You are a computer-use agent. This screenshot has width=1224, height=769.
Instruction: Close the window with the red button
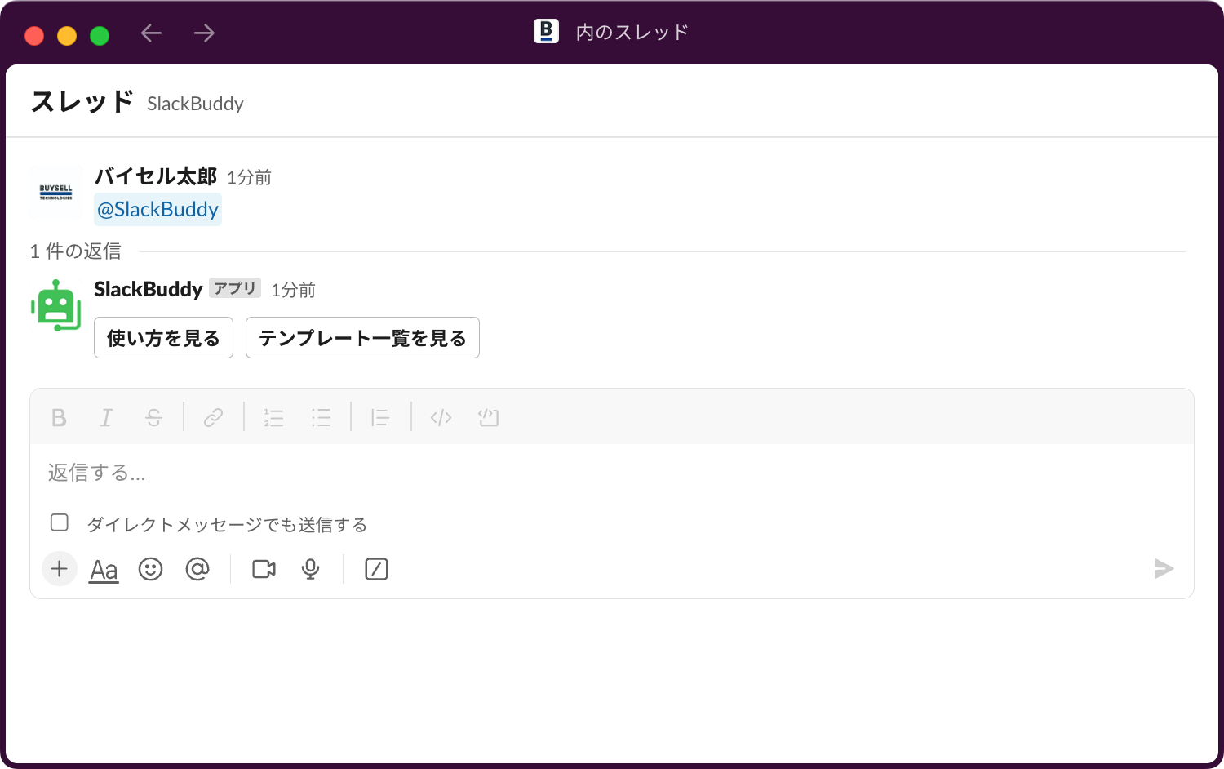point(34,35)
